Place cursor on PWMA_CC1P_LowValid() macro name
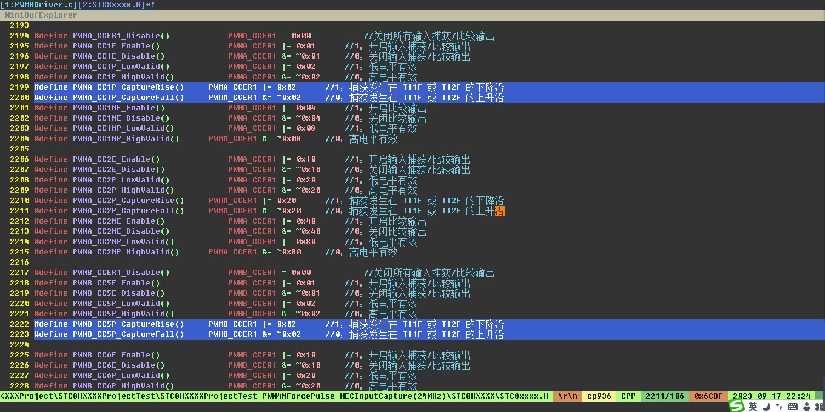 [121, 67]
